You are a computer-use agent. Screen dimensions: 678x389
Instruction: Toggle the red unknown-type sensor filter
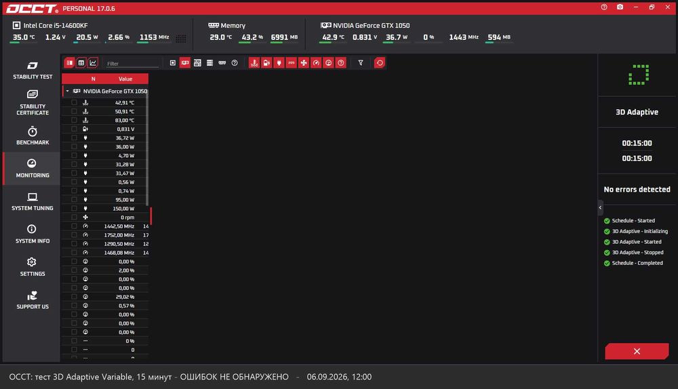tap(341, 63)
